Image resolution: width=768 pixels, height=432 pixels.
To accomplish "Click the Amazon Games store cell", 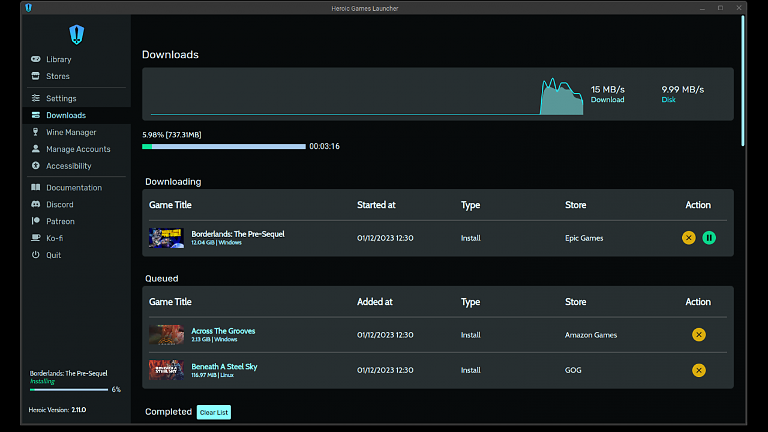I will pos(591,335).
